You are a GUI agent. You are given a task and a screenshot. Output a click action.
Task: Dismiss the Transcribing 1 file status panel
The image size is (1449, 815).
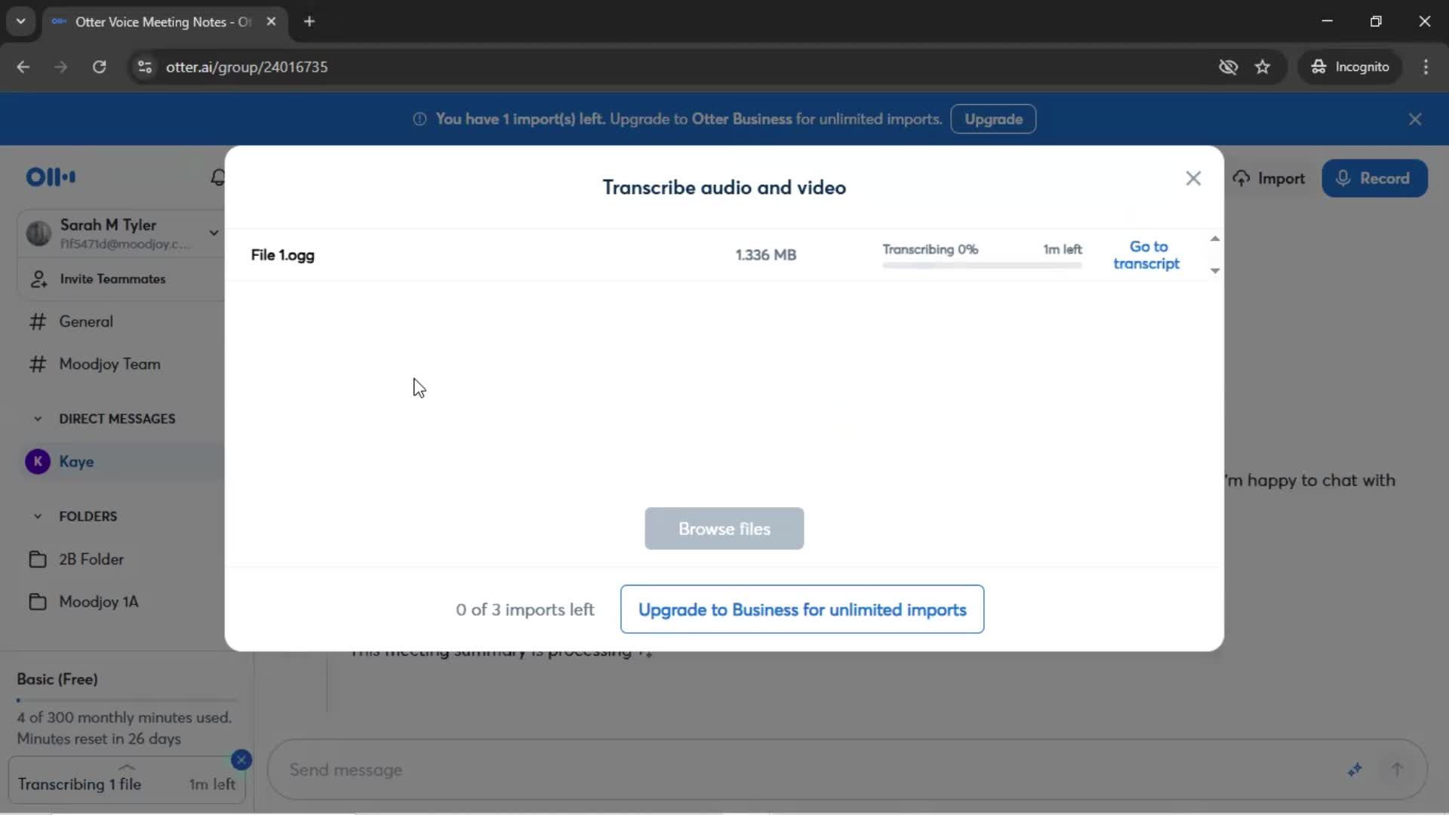(x=241, y=760)
